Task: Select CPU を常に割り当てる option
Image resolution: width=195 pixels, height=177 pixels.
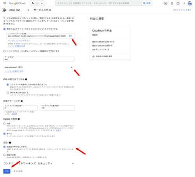Action: 8,93
